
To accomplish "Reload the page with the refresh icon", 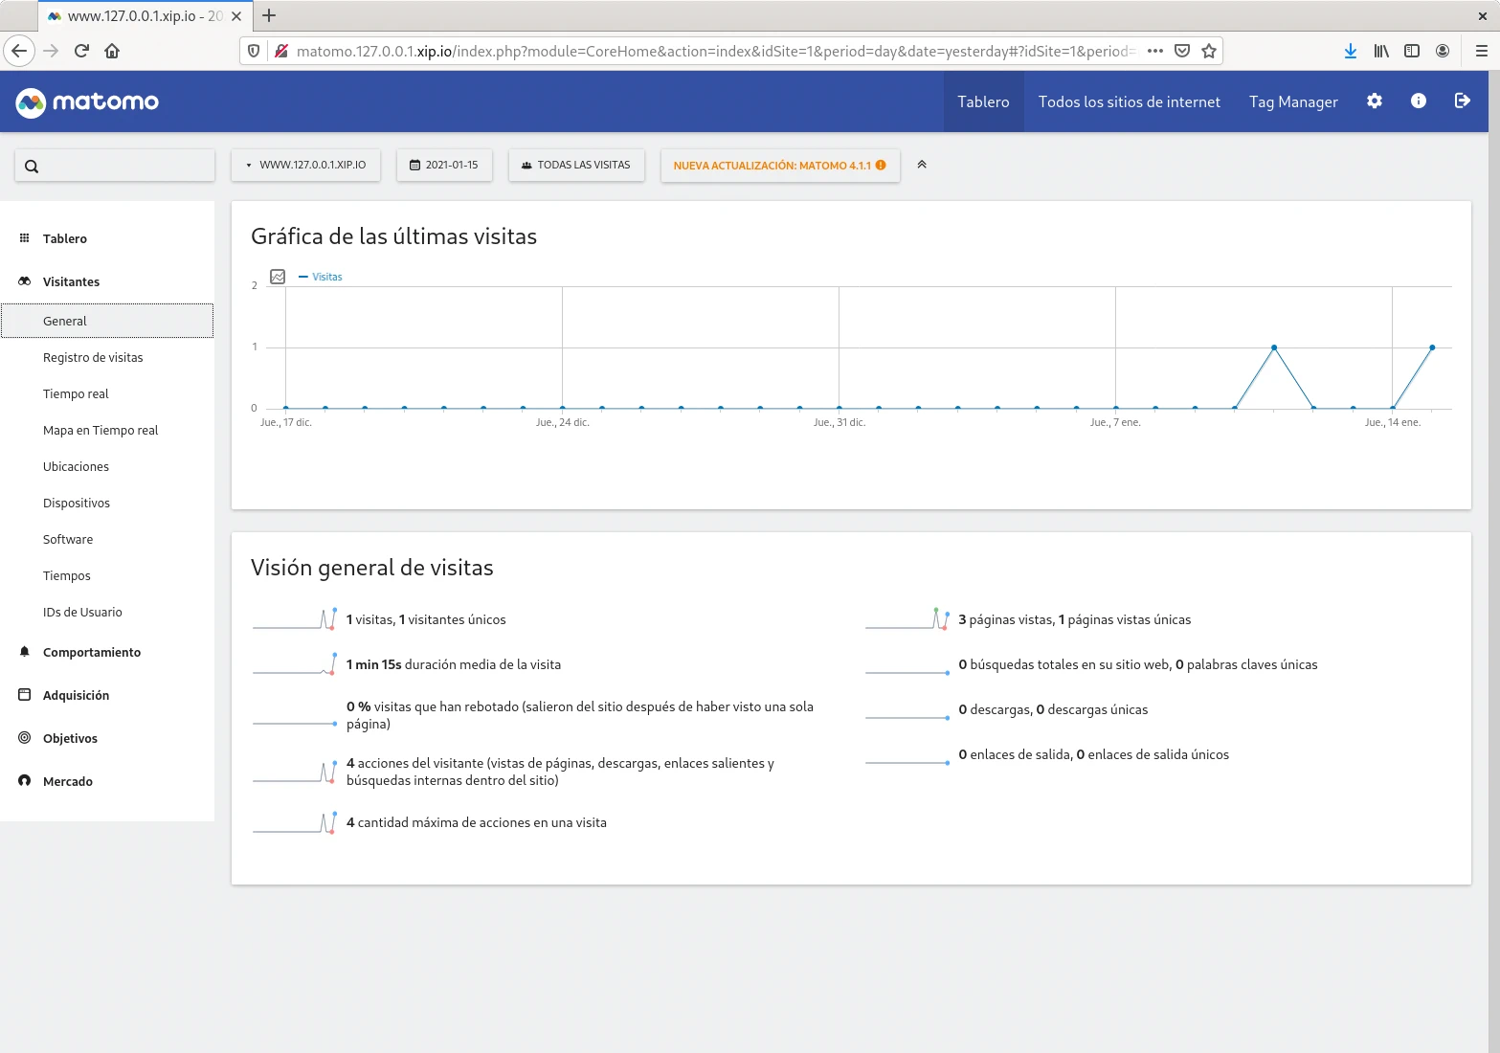I will pos(81,51).
